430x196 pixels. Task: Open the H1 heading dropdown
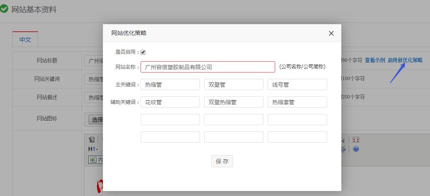[93, 149]
